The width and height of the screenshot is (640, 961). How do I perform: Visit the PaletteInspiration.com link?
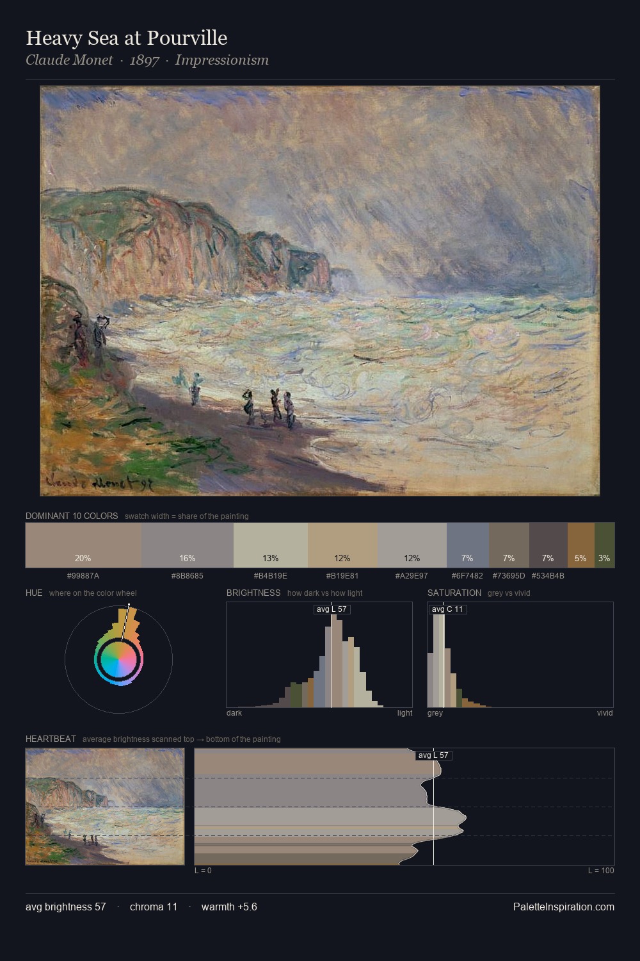[564, 907]
